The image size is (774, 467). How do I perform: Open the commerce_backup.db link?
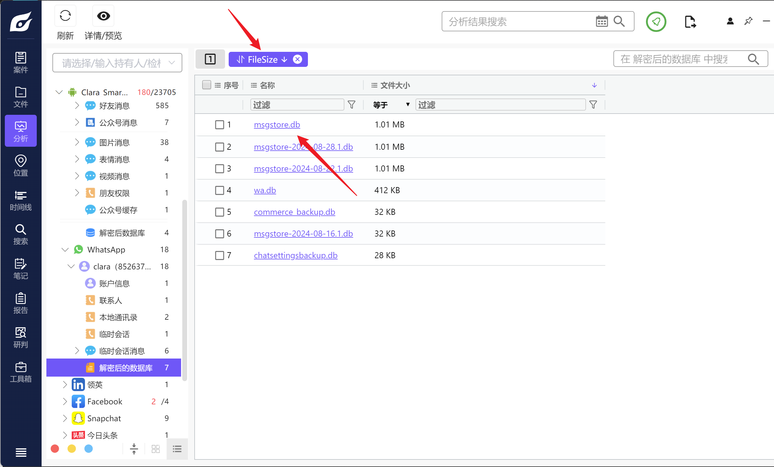pos(294,212)
